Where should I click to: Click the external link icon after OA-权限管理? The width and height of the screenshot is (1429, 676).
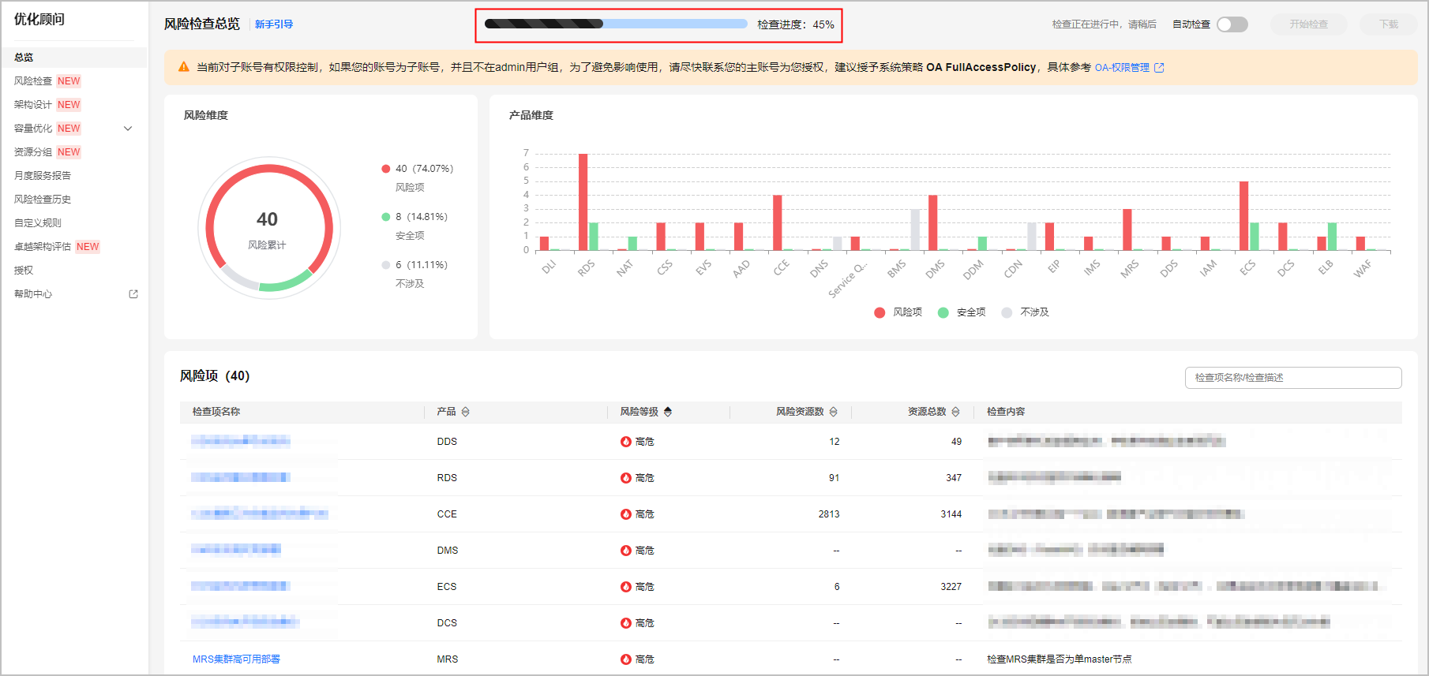pyautogui.click(x=1159, y=68)
